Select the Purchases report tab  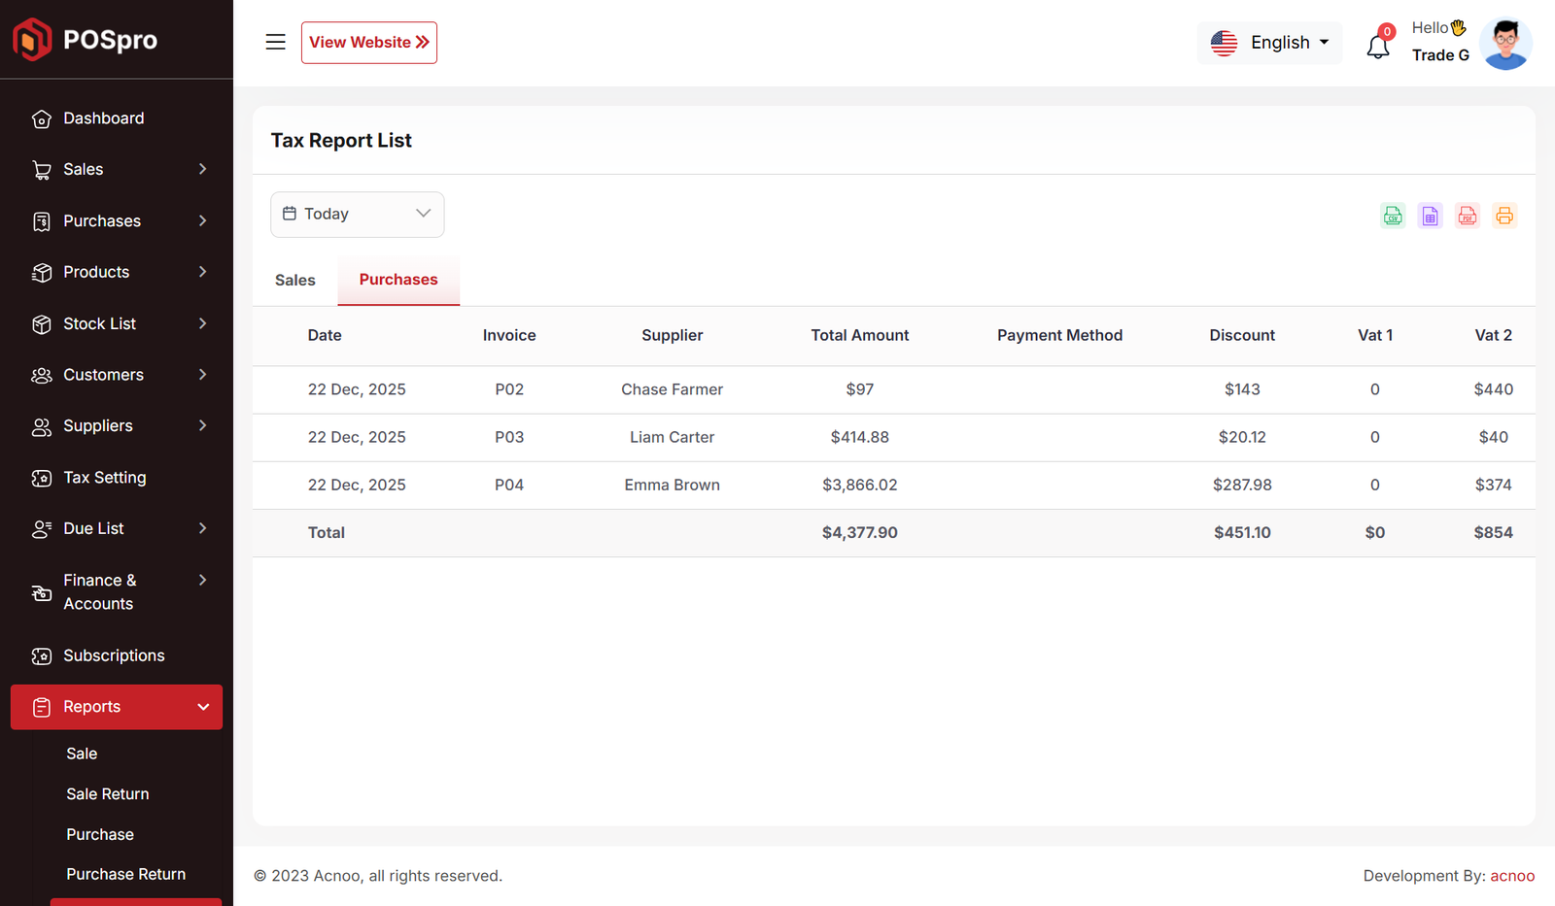point(398,280)
